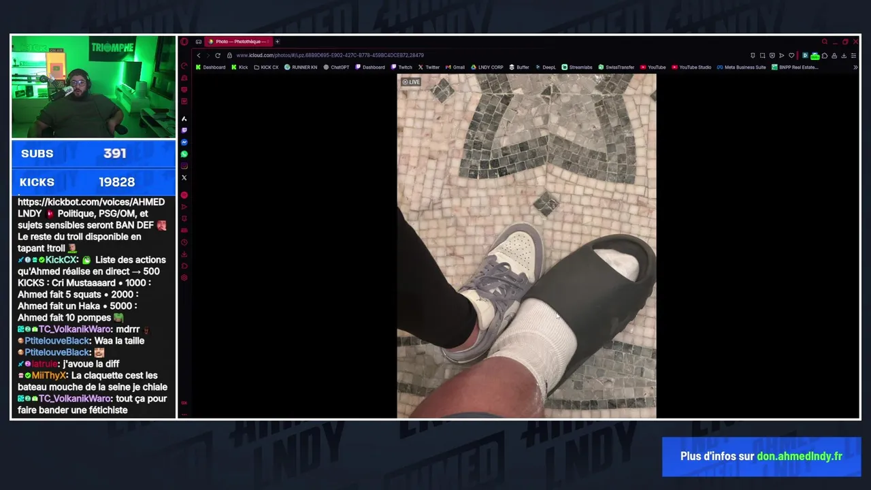Click the browser search magnifier icon
The image size is (871, 490).
coord(825,42)
